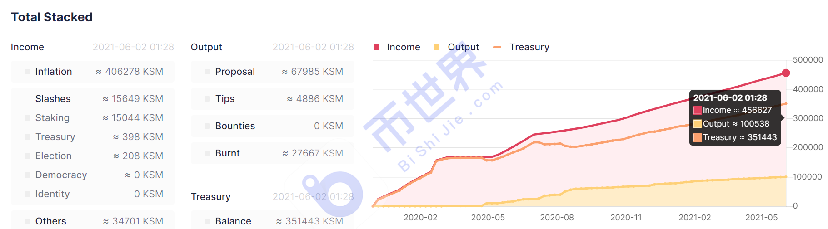Image resolution: width=828 pixels, height=229 pixels.
Task: Click the small square beside Staking
Action: [x=27, y=118]
